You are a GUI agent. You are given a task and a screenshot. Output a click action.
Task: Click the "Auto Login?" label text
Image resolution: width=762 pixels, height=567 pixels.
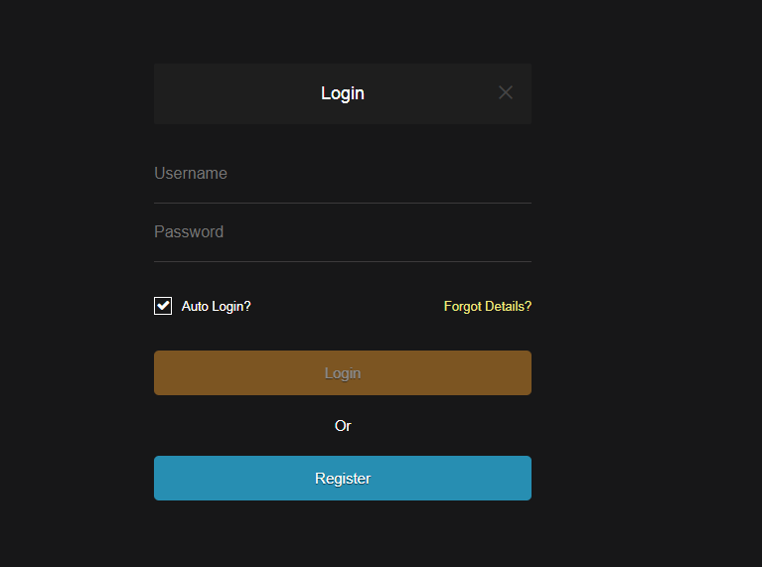tap(216, 306)
